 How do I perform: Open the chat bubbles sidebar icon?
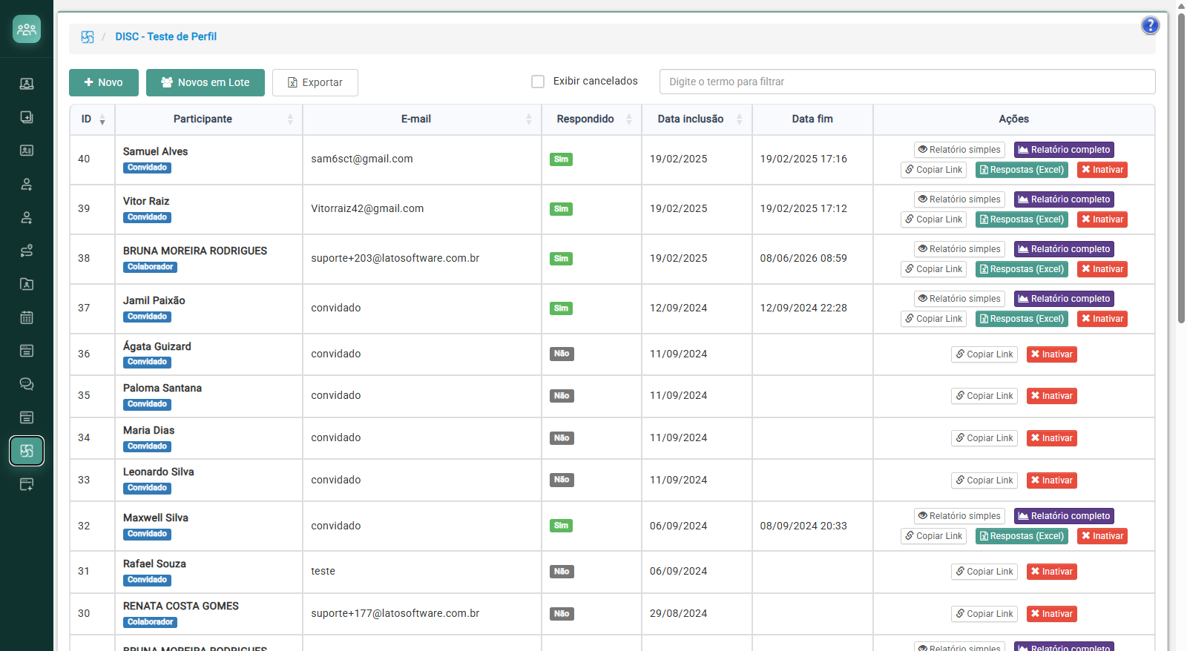point(27,384)
